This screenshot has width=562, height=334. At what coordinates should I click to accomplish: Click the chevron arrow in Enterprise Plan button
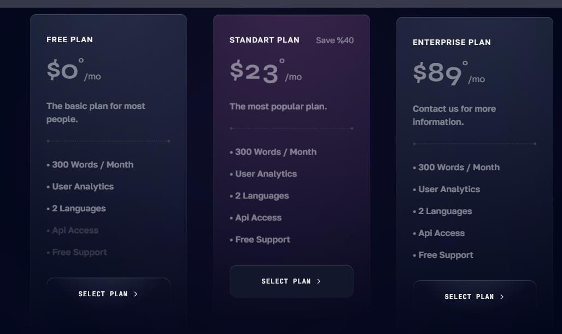coord(502,297)
